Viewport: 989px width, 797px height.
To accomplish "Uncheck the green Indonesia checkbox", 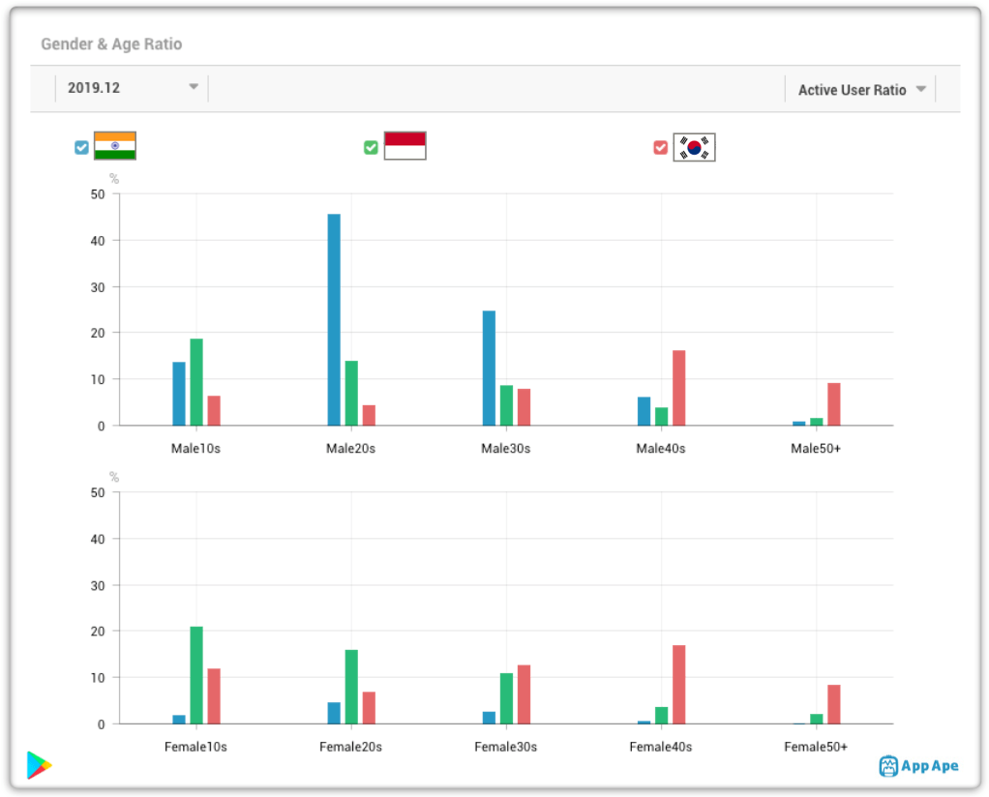I will [371, 147].
